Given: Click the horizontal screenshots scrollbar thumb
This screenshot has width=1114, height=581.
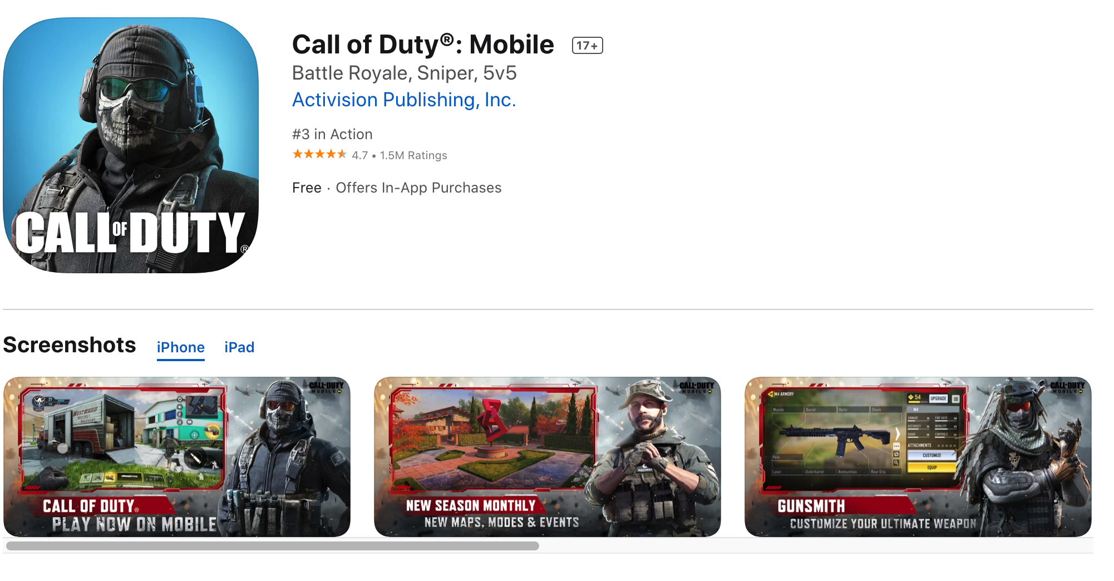Looking at the screenshot, I should pos(273,546).
